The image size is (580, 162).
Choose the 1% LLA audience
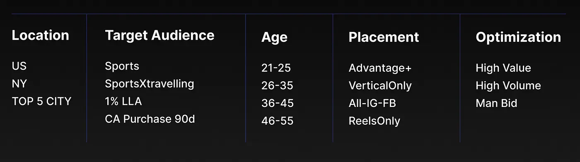tap(123, 101)
